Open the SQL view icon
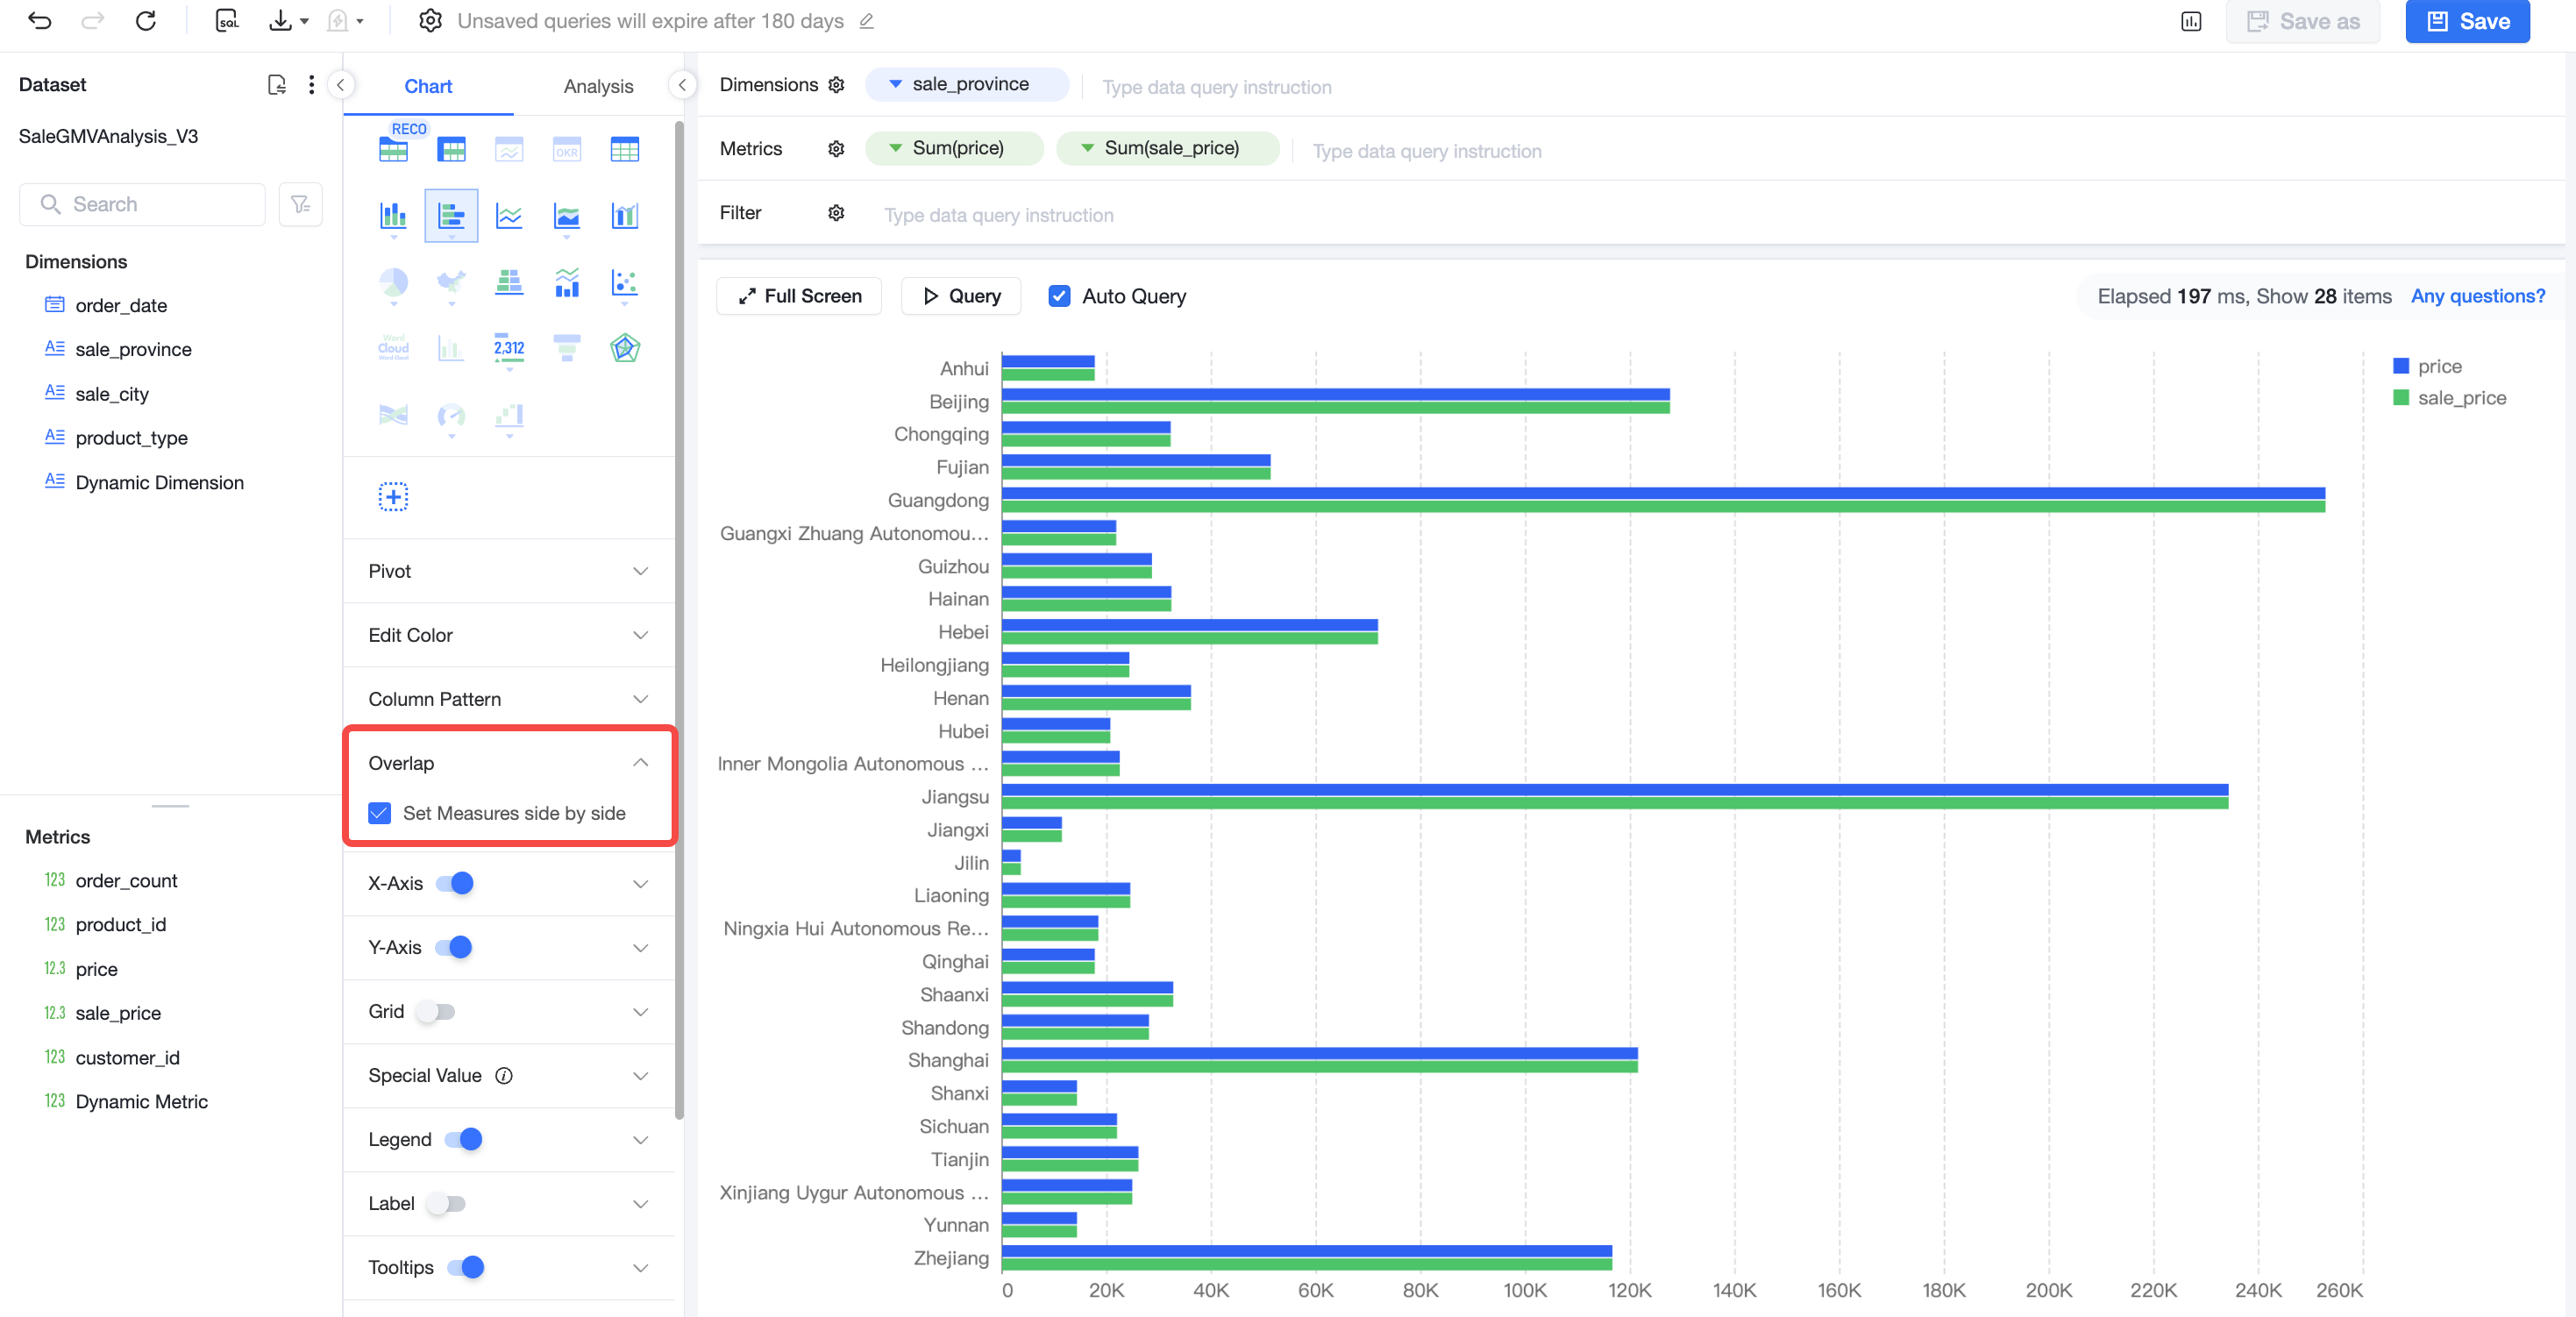Image resolution: width=2576 pixels, height=1317 pixels. pyautogui.click(x=228, y=21)
